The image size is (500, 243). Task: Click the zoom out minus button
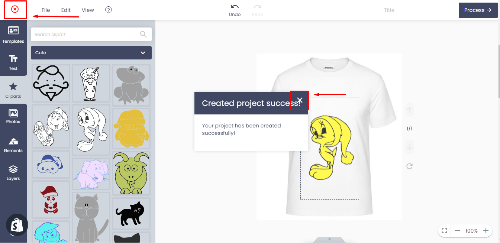pos(458,231)
